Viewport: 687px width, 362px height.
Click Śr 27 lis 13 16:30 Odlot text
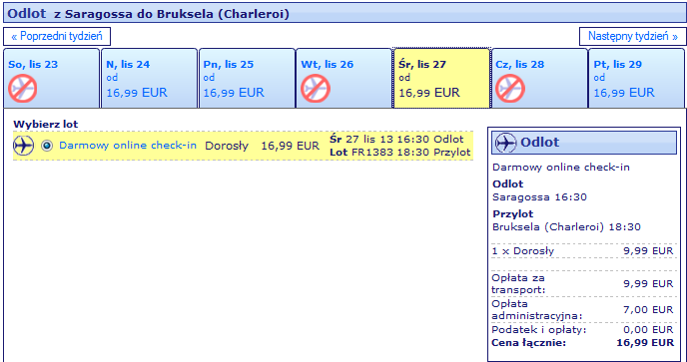click(396, 140)
